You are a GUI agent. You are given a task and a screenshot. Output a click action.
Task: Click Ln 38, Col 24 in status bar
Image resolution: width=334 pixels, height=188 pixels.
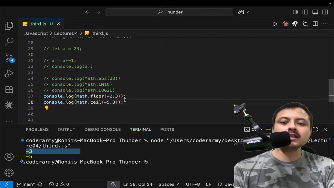coord(137,184)
